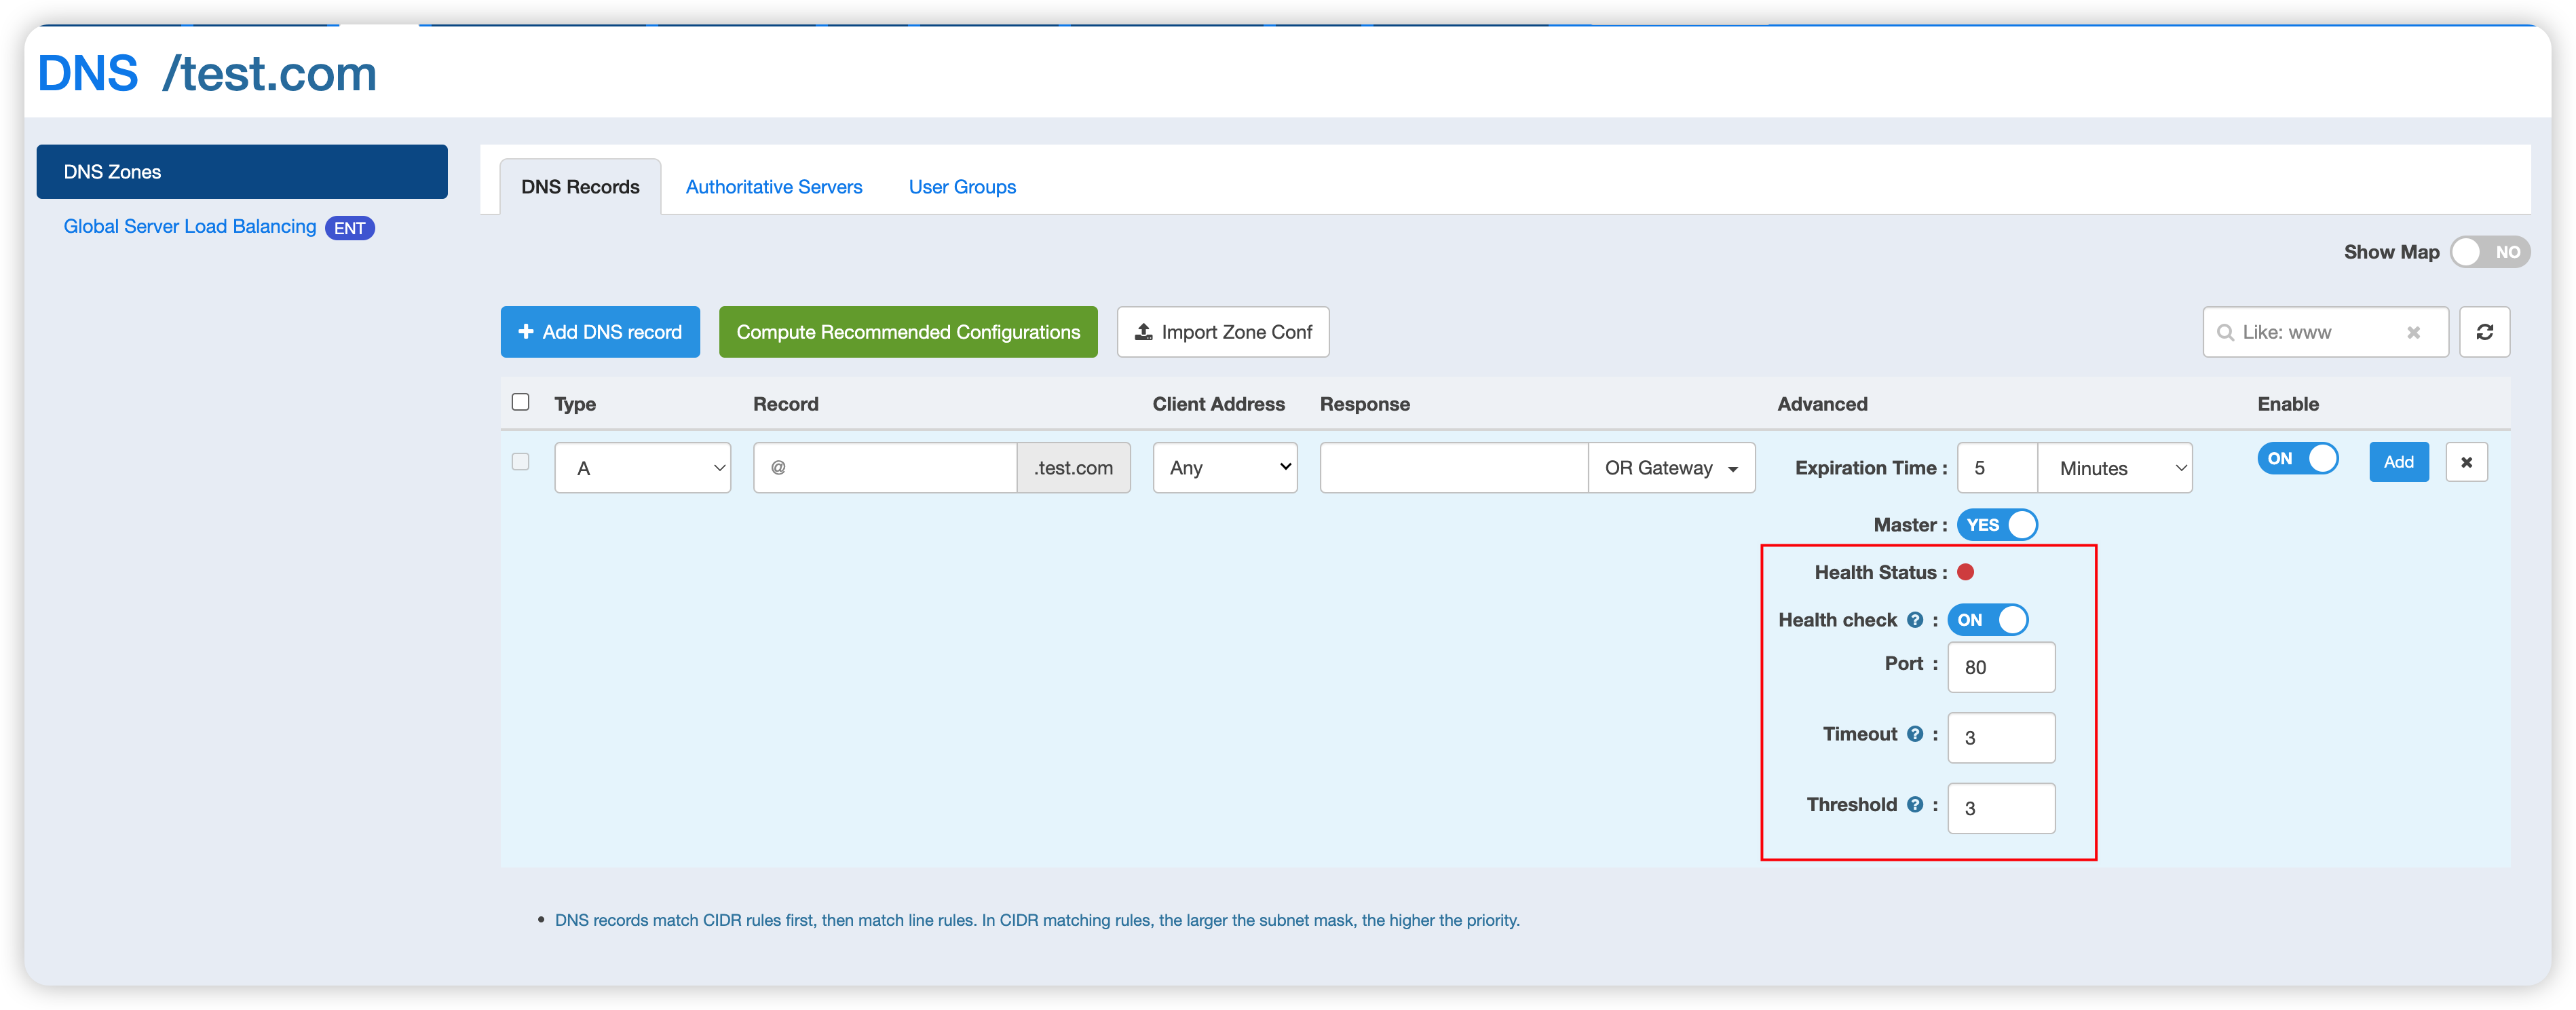Click the Health check help icon
Image resolution: width=2576 pixels, height=1010 pixels.
click(x=1914, y=620)
